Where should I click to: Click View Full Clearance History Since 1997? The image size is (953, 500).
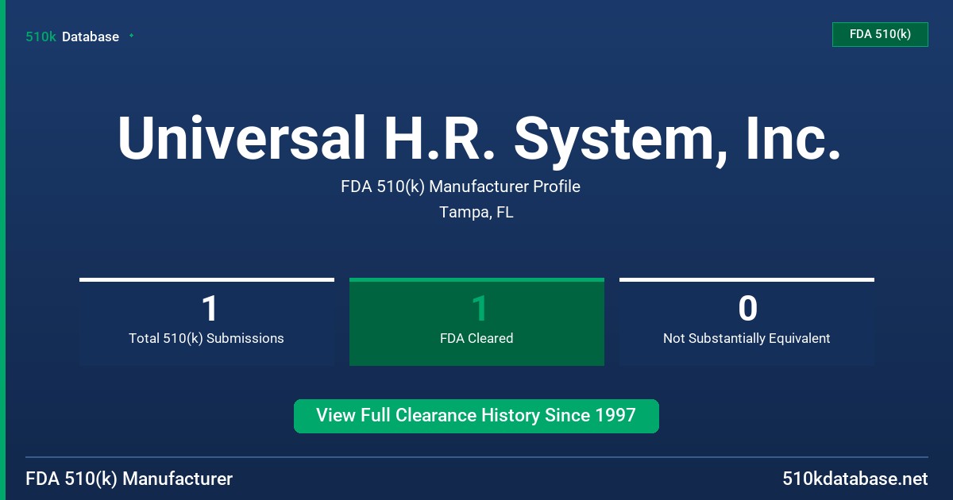476,416
